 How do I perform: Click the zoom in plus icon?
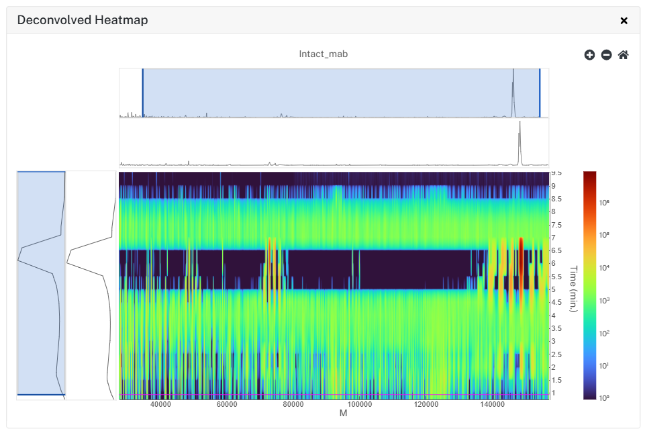589,55
